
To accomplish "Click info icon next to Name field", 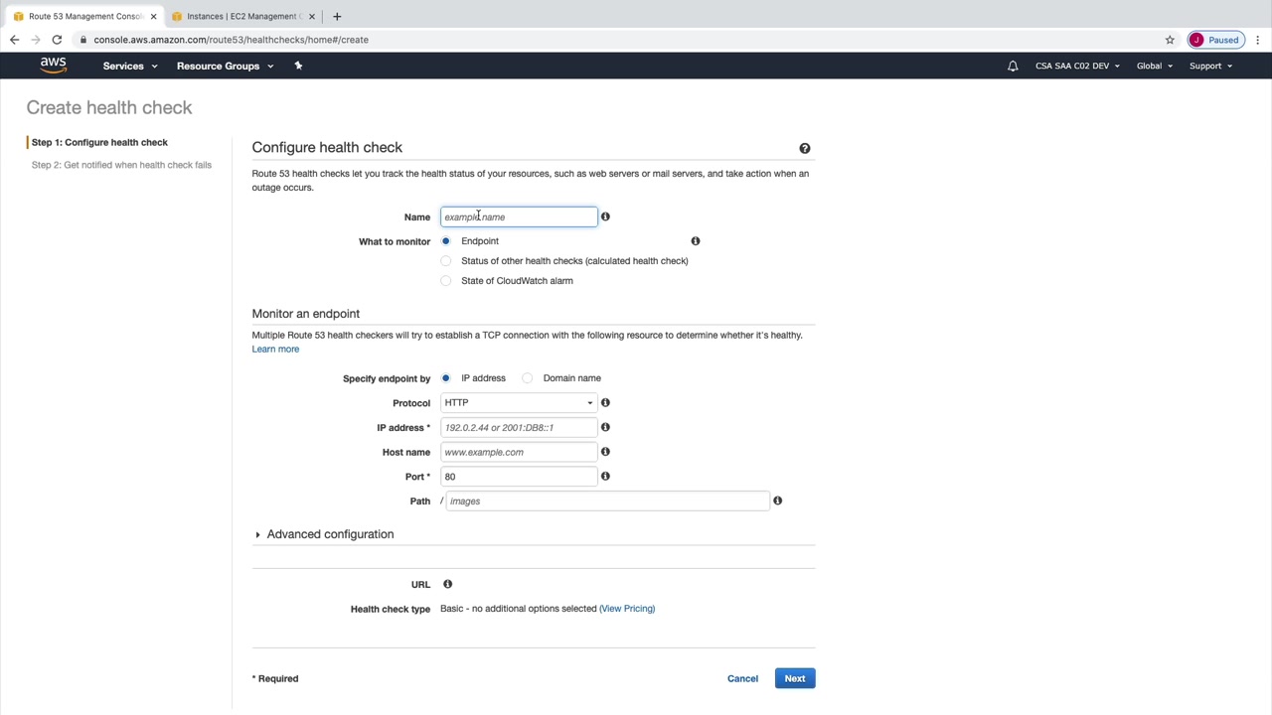I will (605, 216).
